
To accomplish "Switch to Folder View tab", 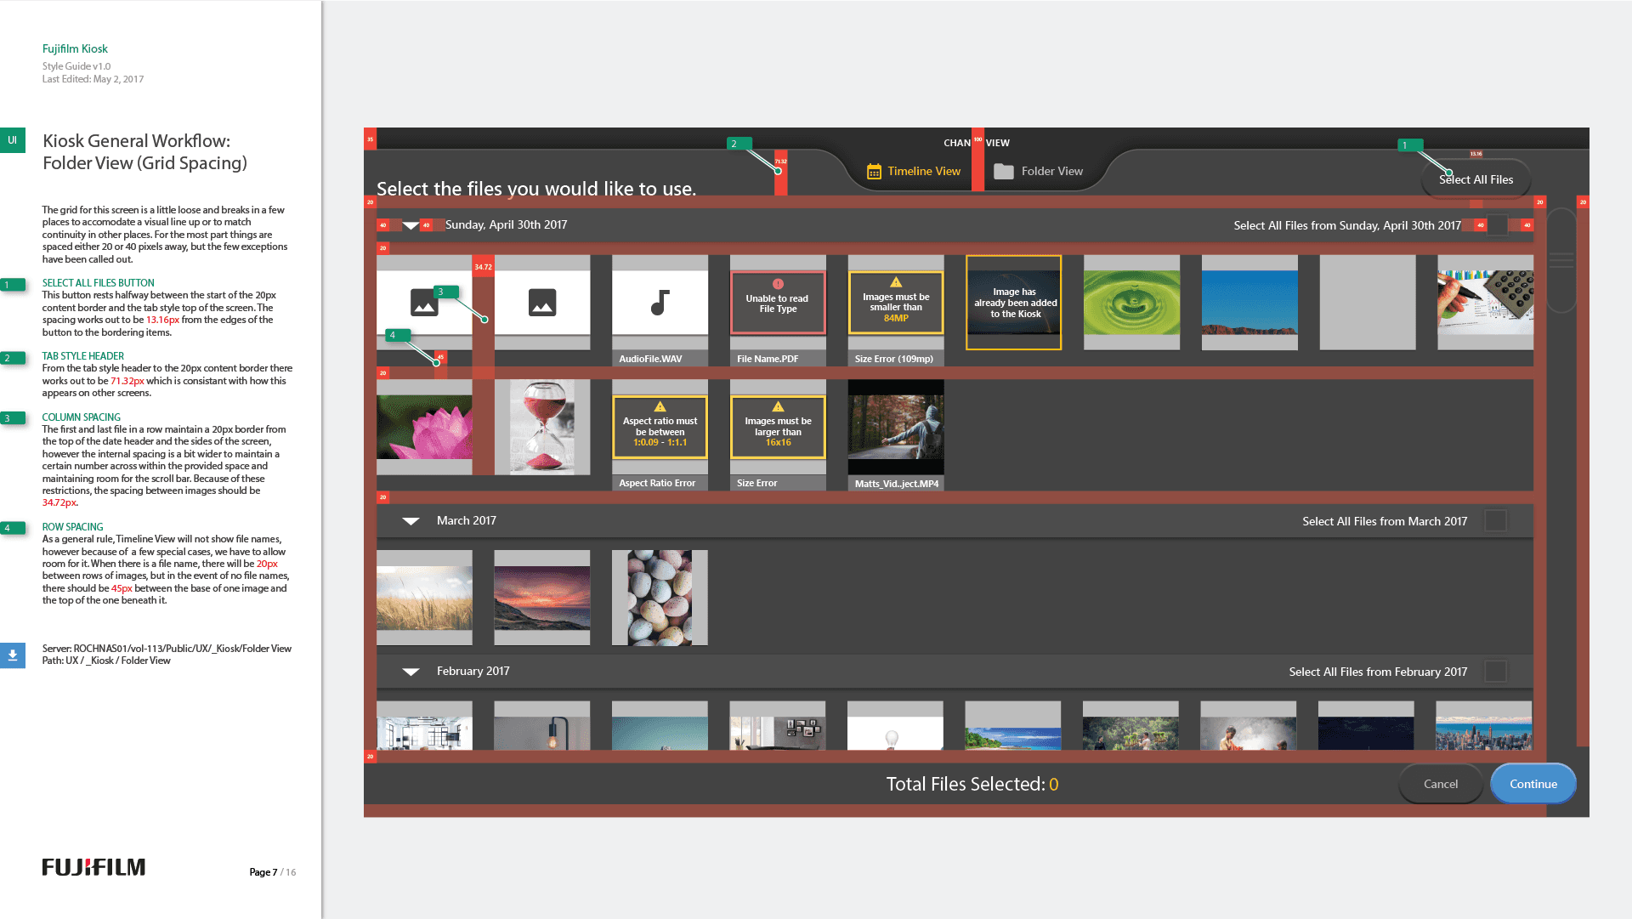I will point(1051,172).
